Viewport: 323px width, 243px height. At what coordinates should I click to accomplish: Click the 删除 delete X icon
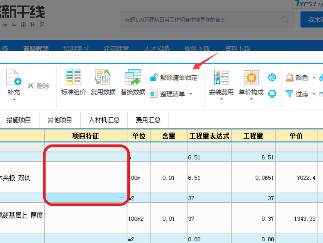31,86
